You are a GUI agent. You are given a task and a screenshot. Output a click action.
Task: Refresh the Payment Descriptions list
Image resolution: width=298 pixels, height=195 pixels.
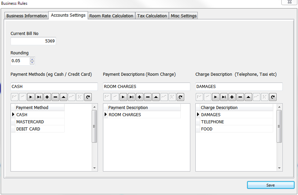pos(180,97)
